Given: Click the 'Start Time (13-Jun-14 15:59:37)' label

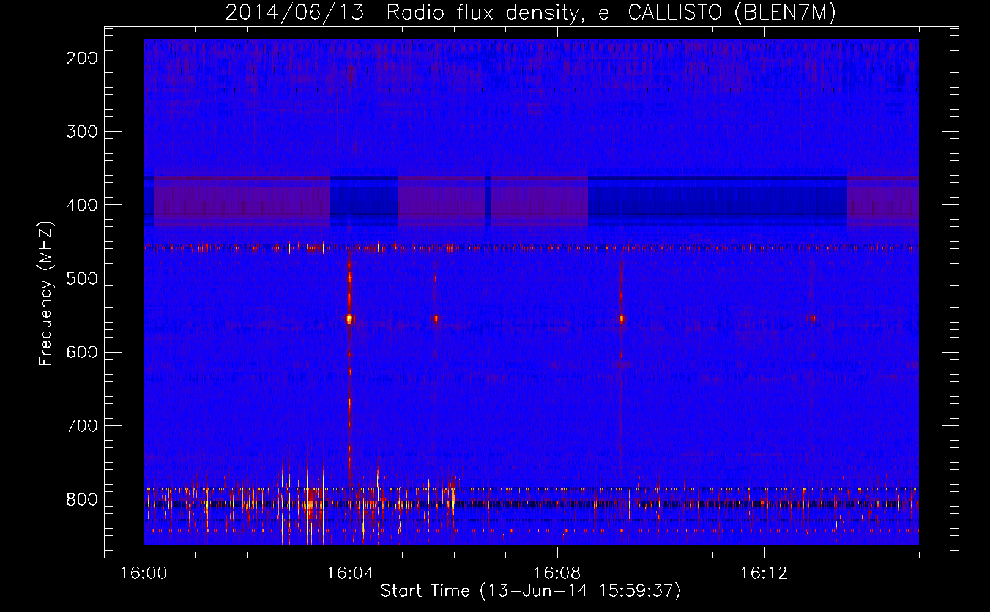Looking at the screenshot, I should pyautogui.click(x=530, y=591).
